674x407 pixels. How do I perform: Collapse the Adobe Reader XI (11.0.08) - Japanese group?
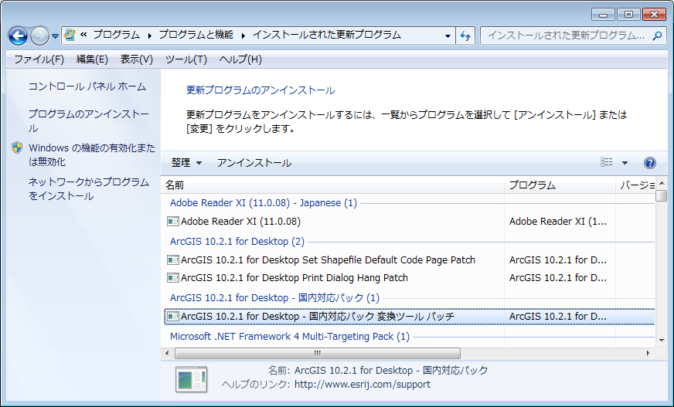264,202
